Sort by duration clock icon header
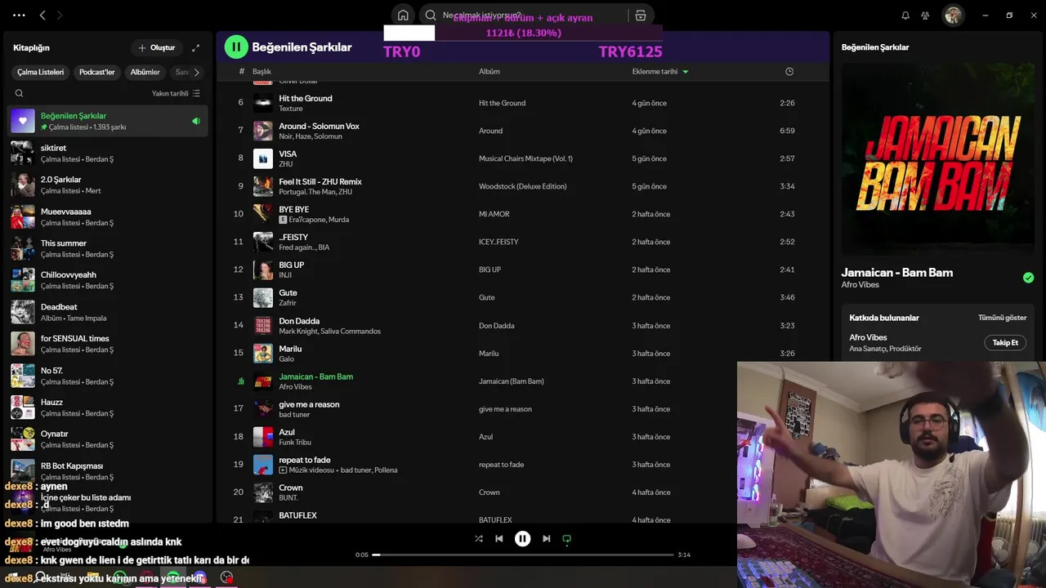Image resolution: width=1046 pixels, height=588 pixels. tap(789, 72)
